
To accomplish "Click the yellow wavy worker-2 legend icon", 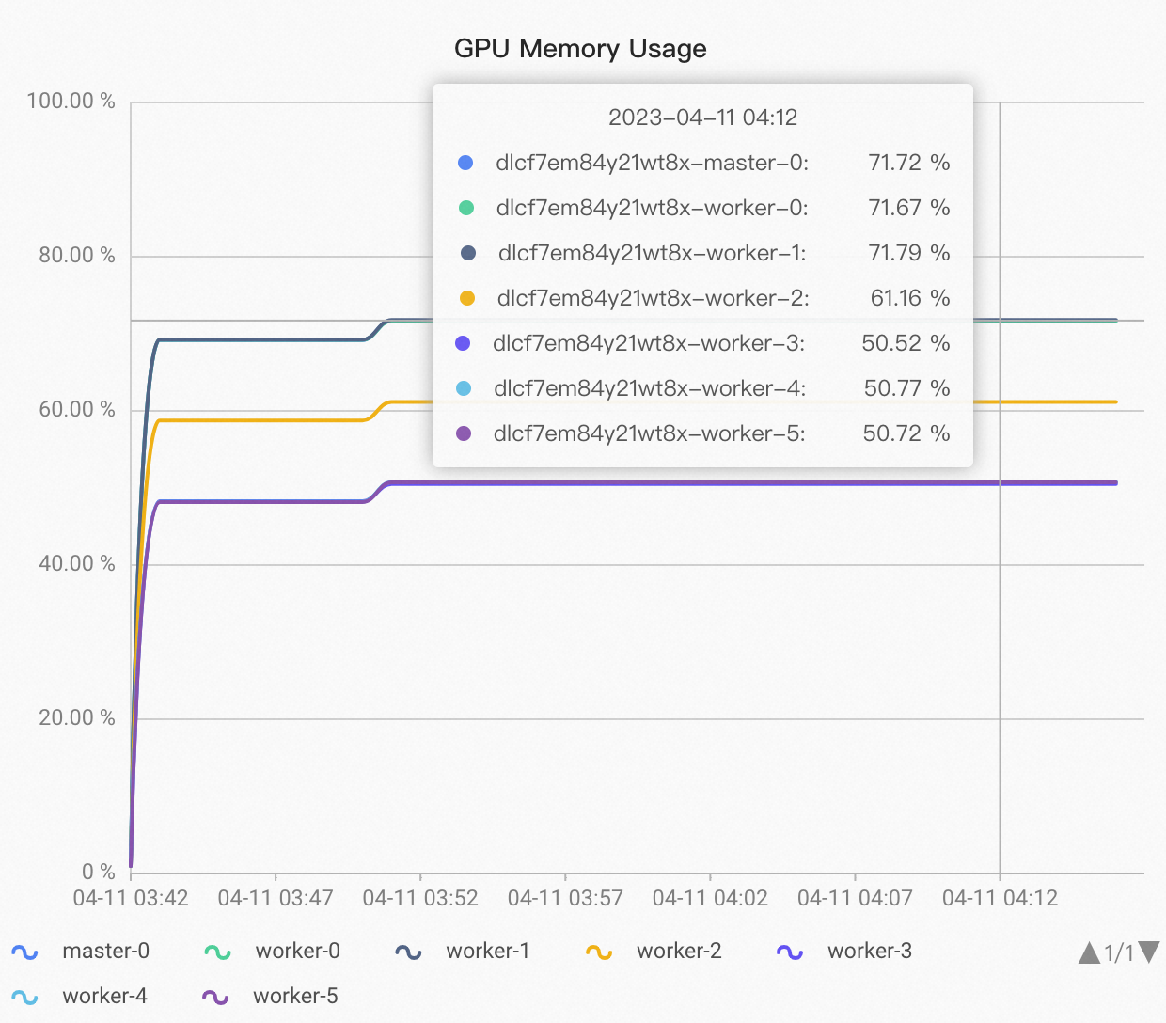I will [599, 951].
